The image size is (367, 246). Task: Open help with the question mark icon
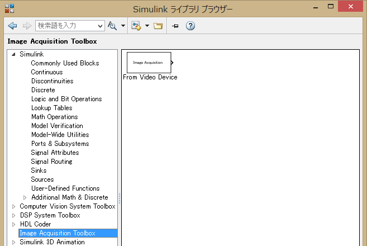(x=190, y=26)
